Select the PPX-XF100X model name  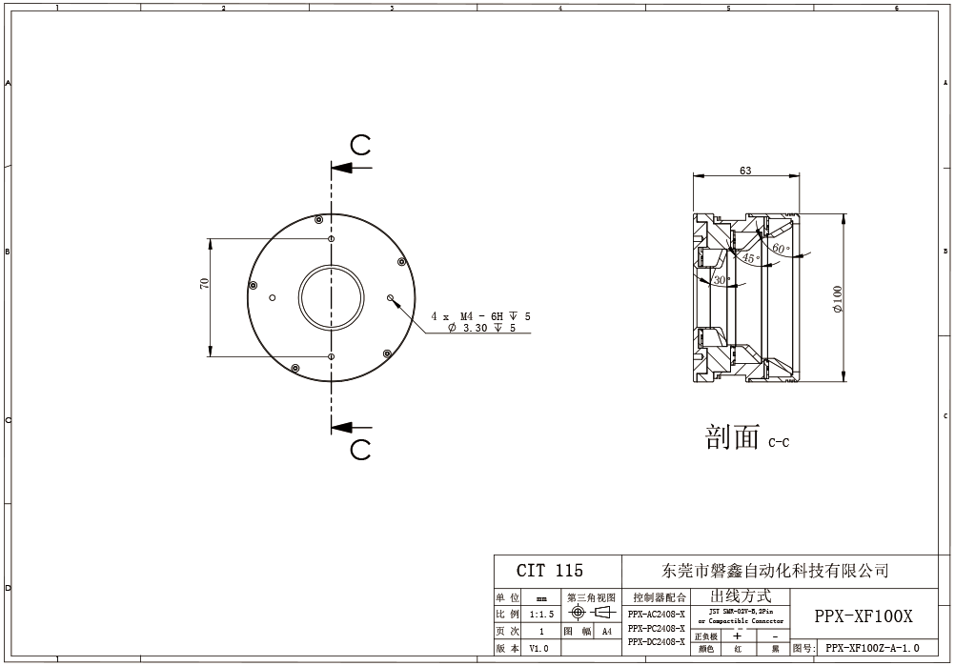point(863,616)
